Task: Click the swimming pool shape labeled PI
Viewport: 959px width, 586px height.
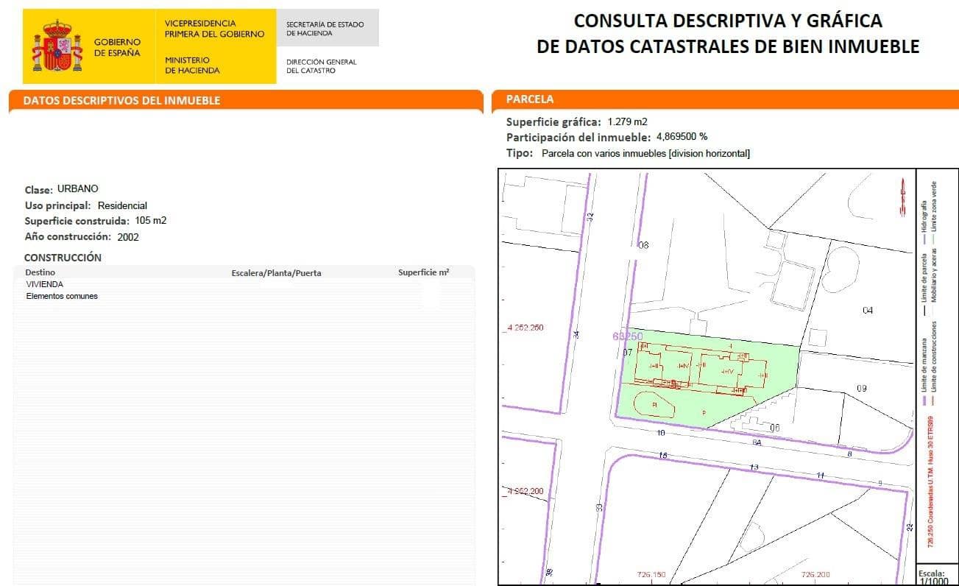Action: point(654,404)
